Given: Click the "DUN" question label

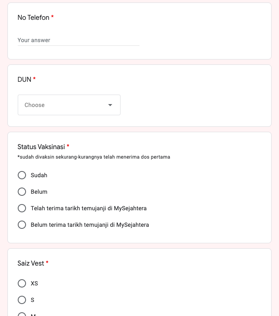Looking at the screenshot, I should pos(24,79).
